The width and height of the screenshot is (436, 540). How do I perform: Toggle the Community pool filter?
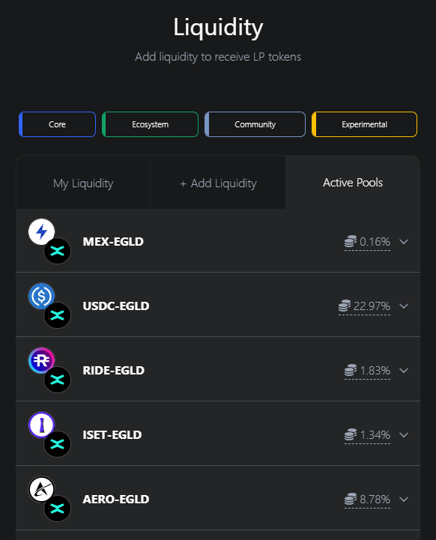click(255, 124)
